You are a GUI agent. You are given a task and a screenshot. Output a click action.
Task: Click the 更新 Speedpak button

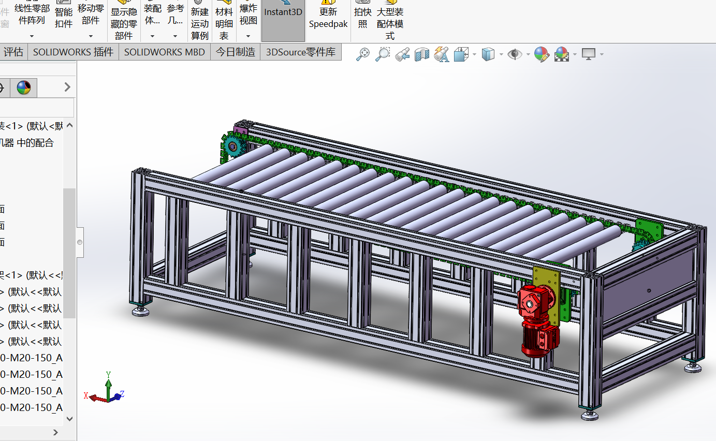point(328,16)
